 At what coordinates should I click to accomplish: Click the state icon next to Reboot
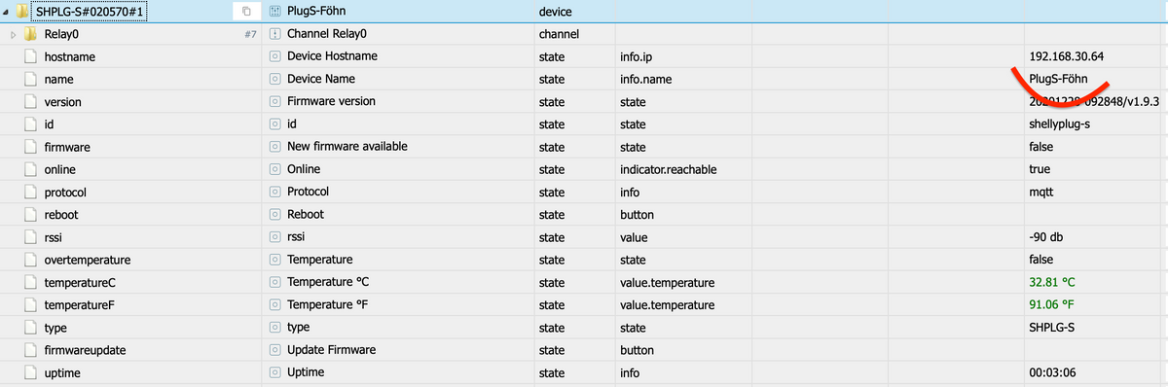click(x=274, y=214)
